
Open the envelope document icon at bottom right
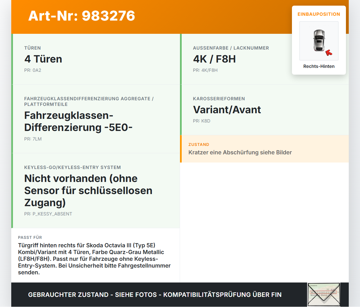pos(324,294)
